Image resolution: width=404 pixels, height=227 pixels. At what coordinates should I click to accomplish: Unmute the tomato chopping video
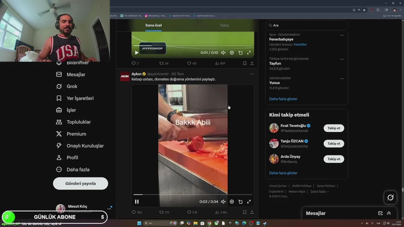click(x=223, y=202)
